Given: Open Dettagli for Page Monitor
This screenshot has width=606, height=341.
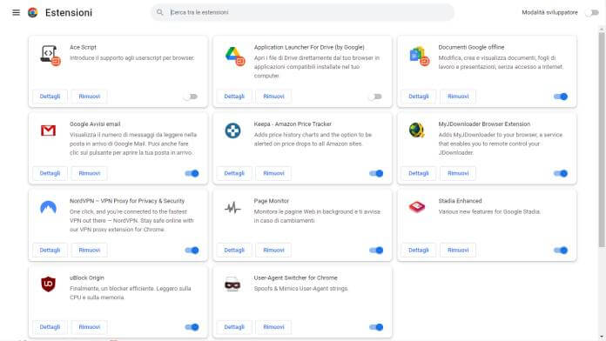Looking at the screenshot, I should pyautogui.click(x=234, y=250).
